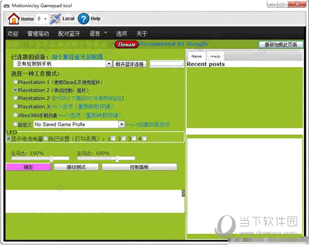Expand the 语言 language menu arrow

106,33
